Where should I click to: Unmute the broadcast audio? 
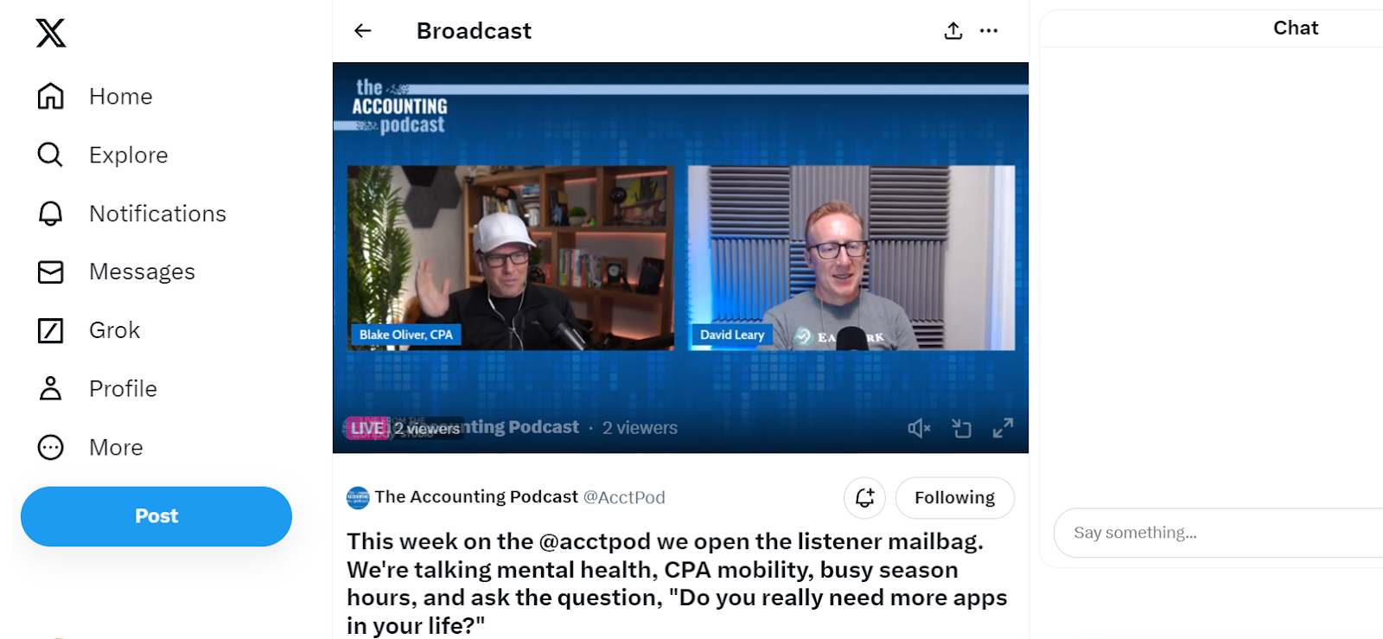919,428
